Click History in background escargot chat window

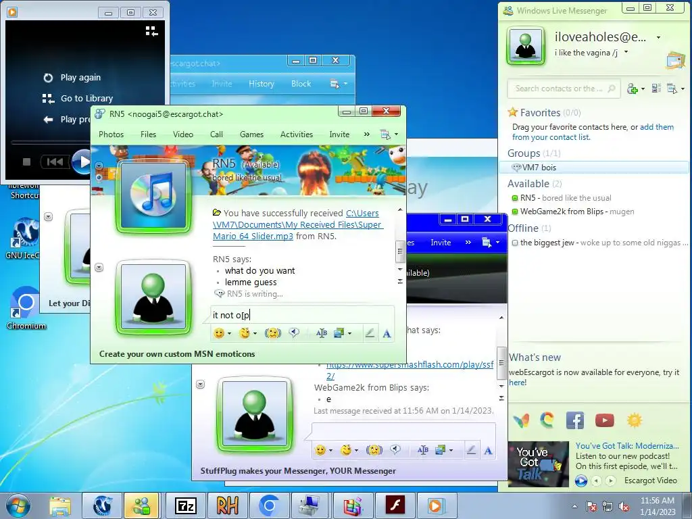[262, 84]
